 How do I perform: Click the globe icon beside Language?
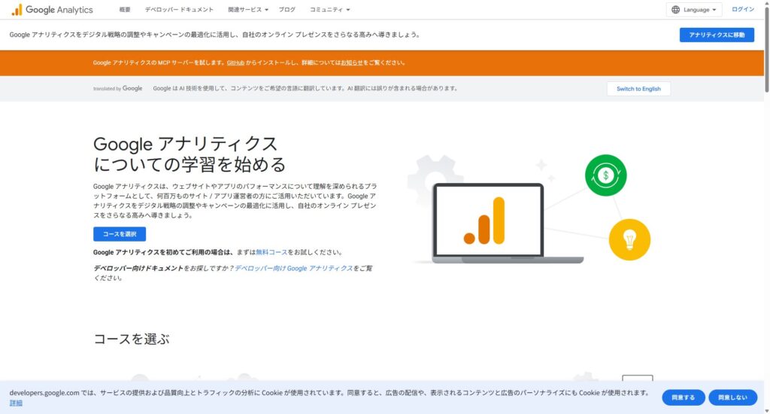(x=676, y=10)
